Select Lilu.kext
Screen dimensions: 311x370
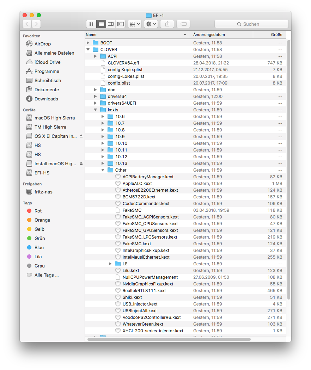coord(185,271)
